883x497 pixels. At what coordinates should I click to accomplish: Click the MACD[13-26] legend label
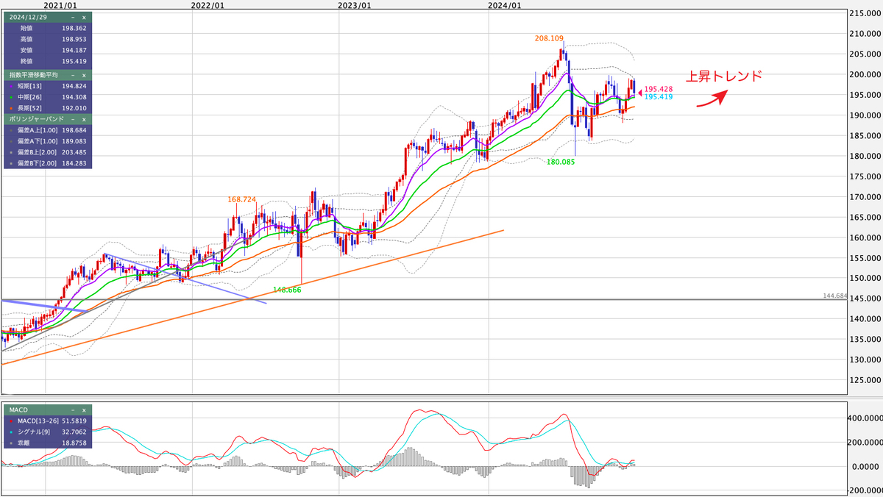tap(37, 421)
